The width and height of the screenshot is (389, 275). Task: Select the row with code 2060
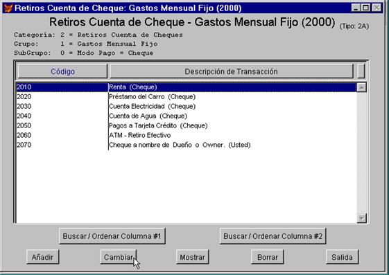pos(186,135)
